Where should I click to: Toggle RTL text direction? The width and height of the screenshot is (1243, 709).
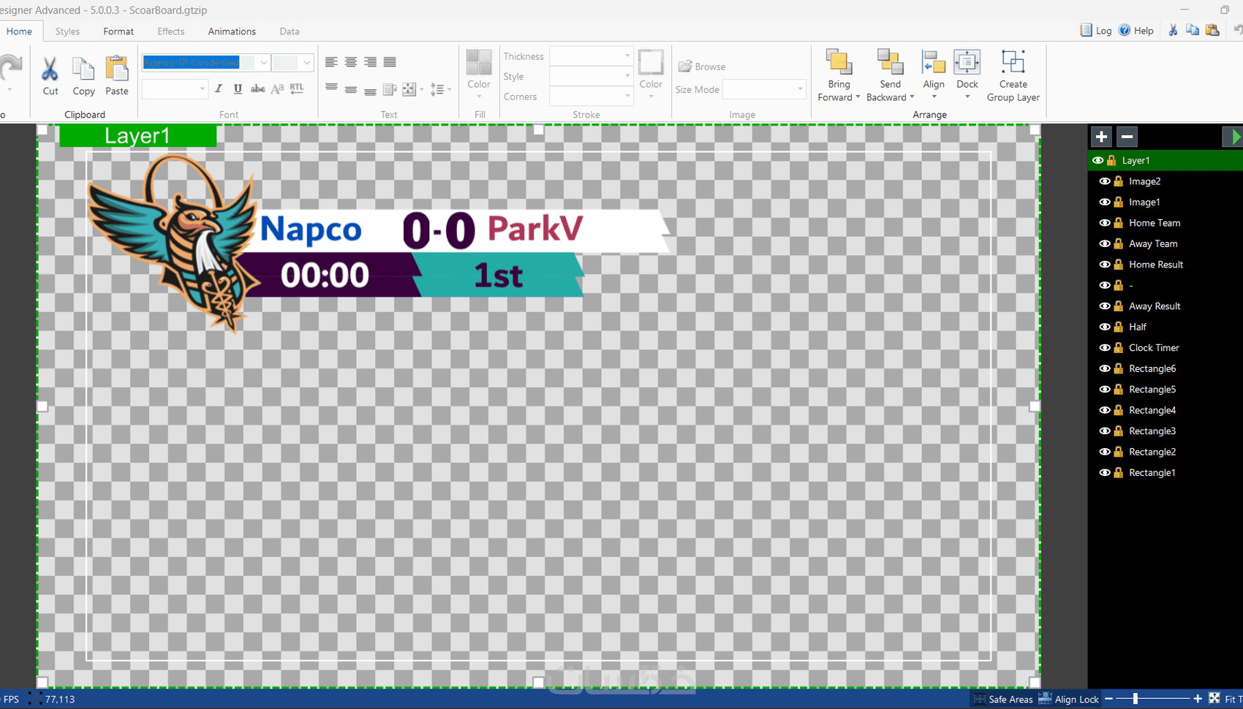tap(297, 89)
